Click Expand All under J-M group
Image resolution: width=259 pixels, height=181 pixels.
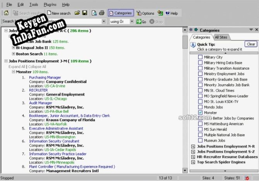click(x=17, y=67)
